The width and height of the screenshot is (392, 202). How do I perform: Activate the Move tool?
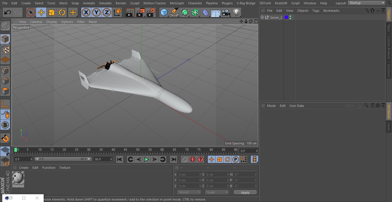[x=41, y=12]
